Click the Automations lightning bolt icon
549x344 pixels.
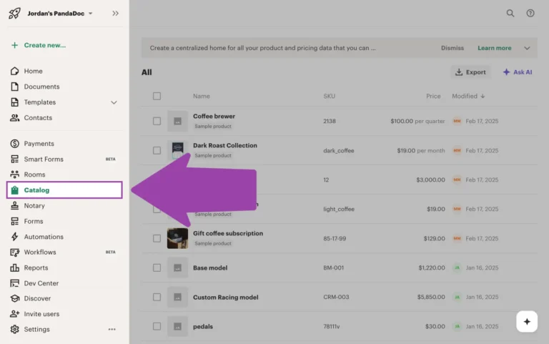pos(14,237)
